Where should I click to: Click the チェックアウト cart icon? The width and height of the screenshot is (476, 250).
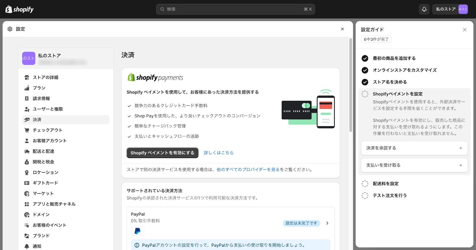click(27, 130)
